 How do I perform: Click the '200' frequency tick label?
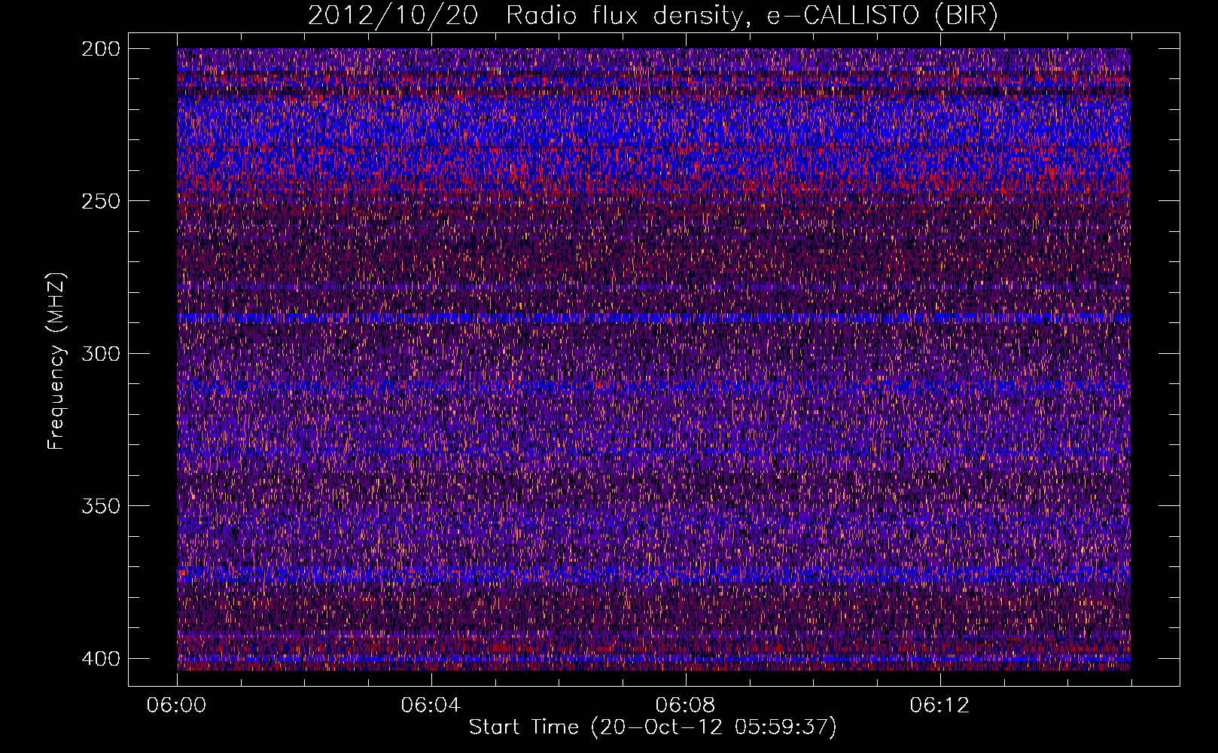(x=100, y=49)
